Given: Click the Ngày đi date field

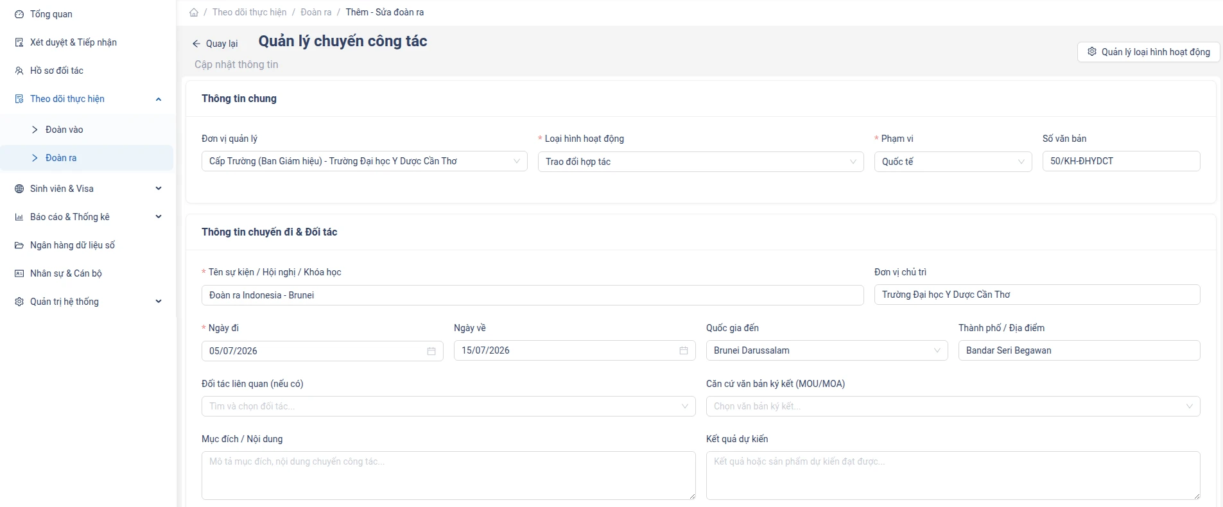Looking at the screenshot, I should (x=322, y=351).
